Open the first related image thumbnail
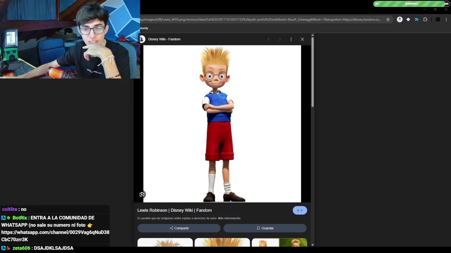 (165, 242)
